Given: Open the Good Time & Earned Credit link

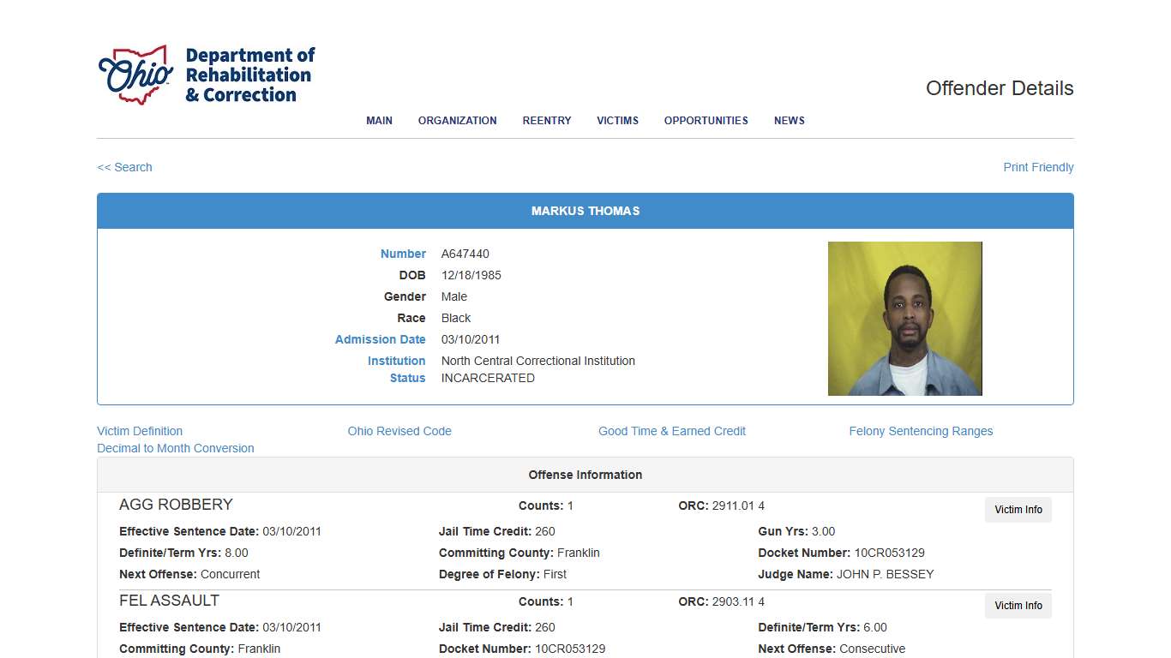Looking at the screenshot, I should tap(672, 431).
